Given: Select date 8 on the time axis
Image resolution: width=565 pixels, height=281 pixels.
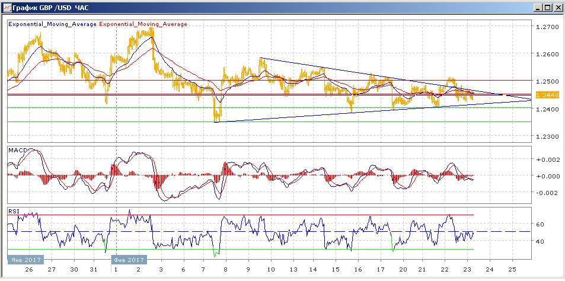Looking at the screenshot, I should tap(225, 270).
